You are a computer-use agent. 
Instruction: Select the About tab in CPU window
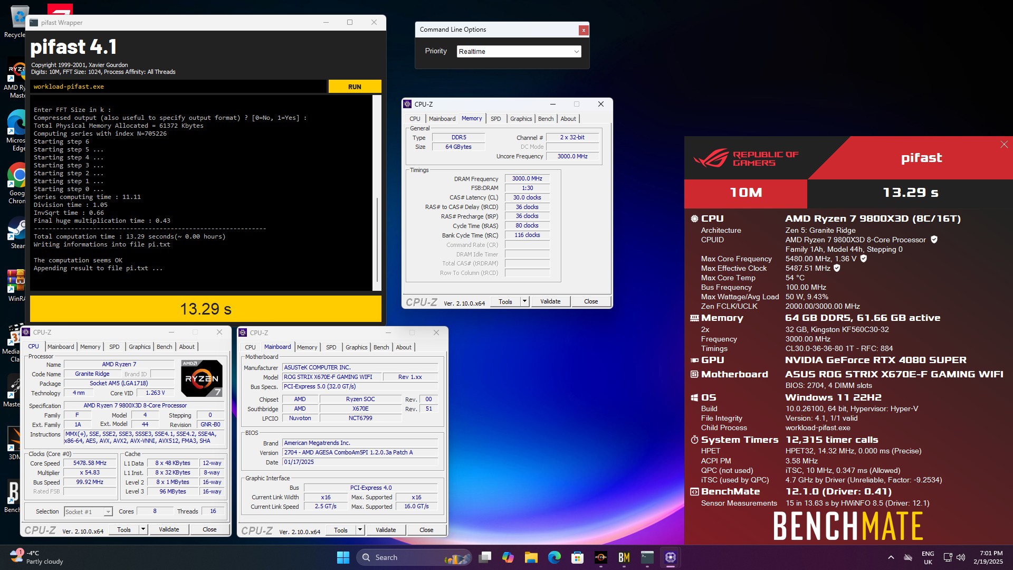tap(187, 347)
